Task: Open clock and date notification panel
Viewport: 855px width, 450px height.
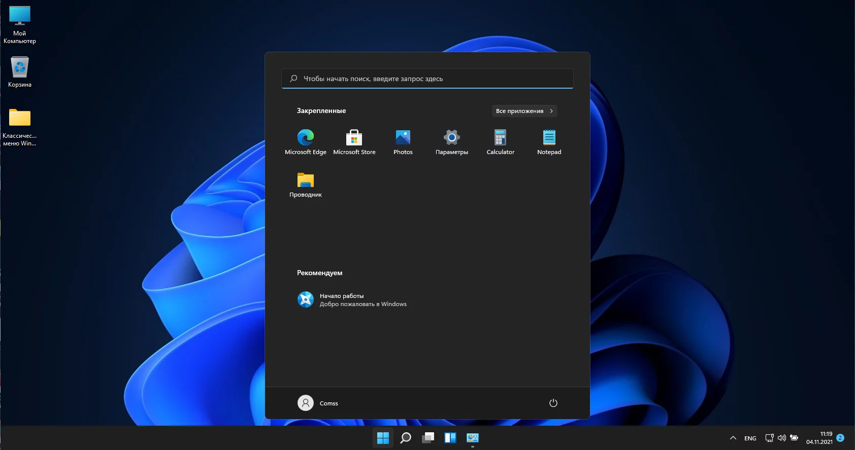Action: pyautogui.click(x=819, y=438)
